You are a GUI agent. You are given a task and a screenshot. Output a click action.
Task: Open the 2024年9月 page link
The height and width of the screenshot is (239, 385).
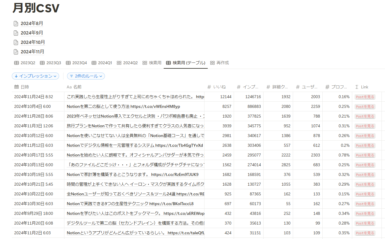(x=32, y=33)
